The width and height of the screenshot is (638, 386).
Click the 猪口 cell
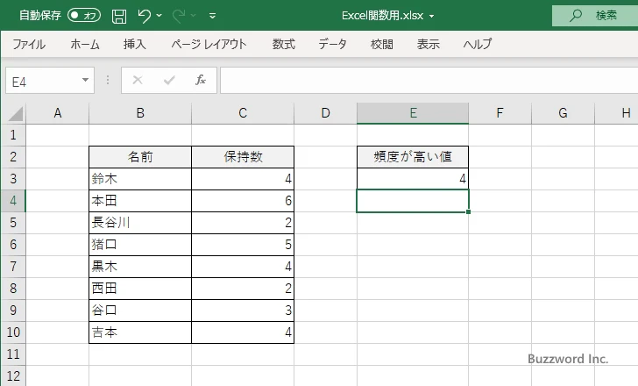point(140,245)
